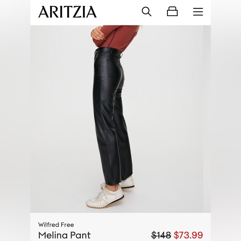Image resolution: width=241 pixels, height=241 pixels.
Task: Select the Melina Pant product title
Action: click(x=64, y=235)
